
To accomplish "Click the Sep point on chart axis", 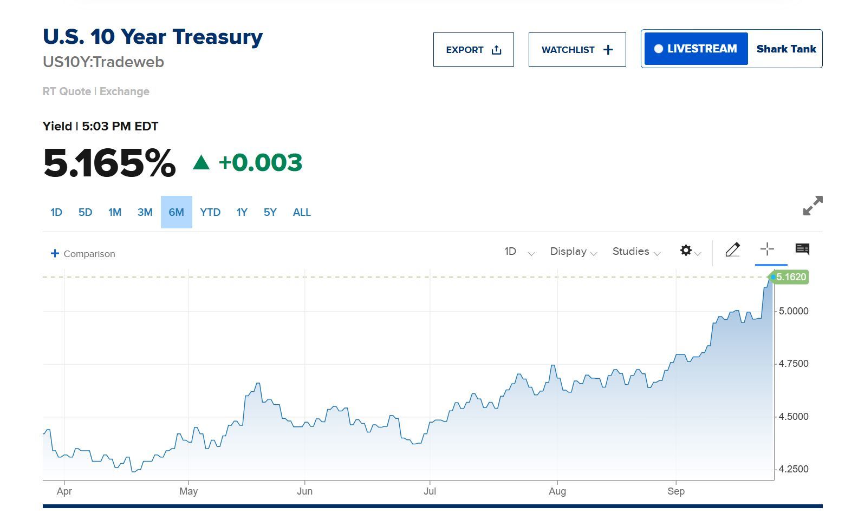I will coord(676,491).
